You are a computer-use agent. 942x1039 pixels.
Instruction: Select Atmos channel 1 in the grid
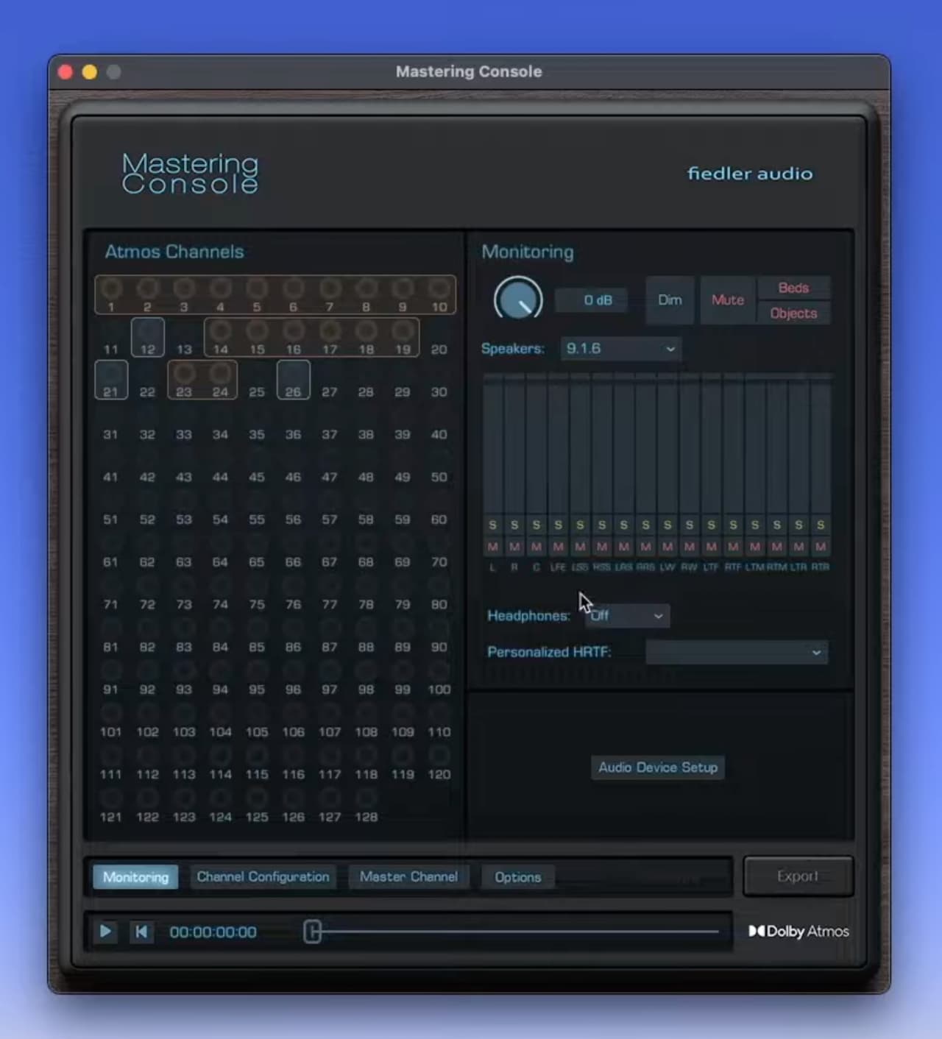tap(111, 288)
